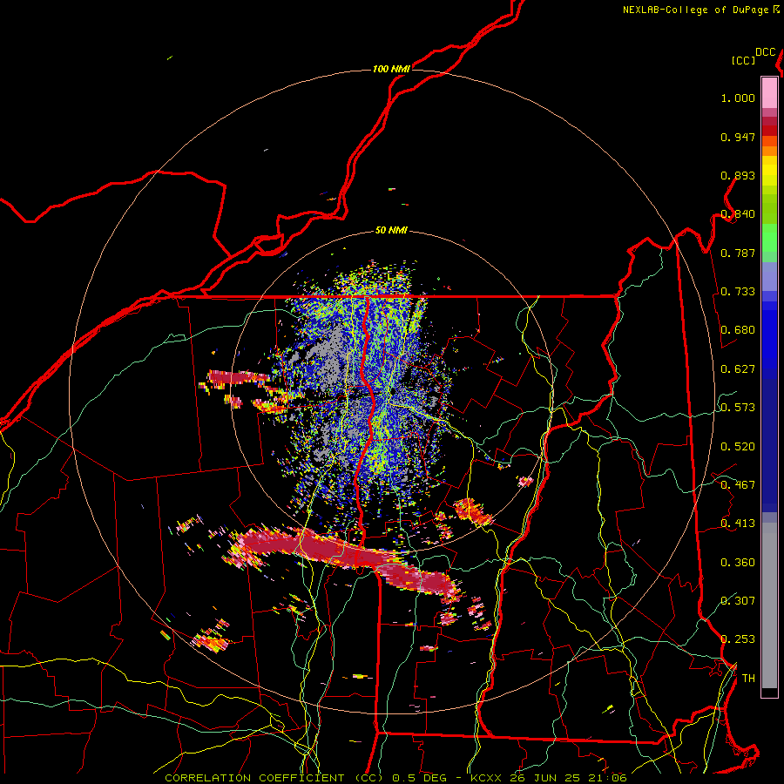Click the 0.627 scale value
The width and height of the screenshot is (784, 784).
(738, 369)
